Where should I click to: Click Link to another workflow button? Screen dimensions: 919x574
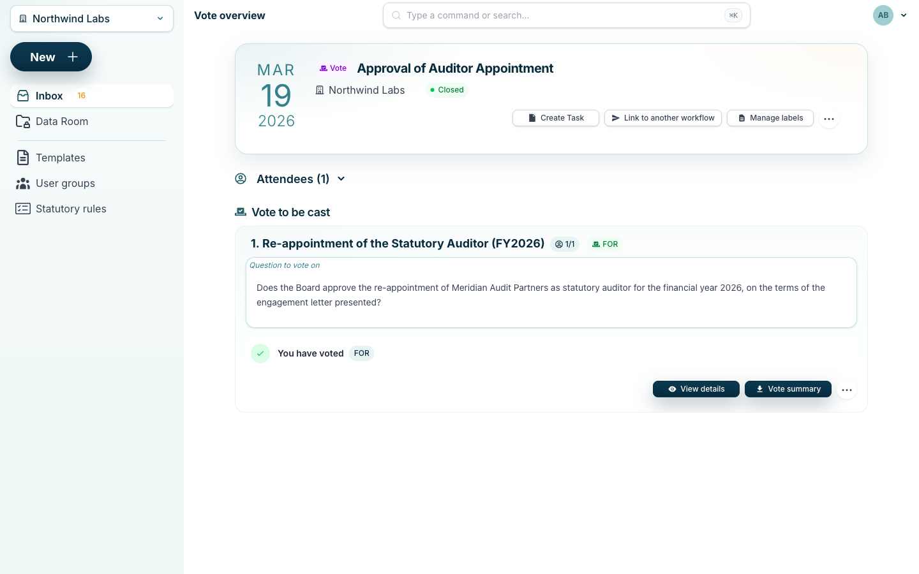click(x=663, y=118)
